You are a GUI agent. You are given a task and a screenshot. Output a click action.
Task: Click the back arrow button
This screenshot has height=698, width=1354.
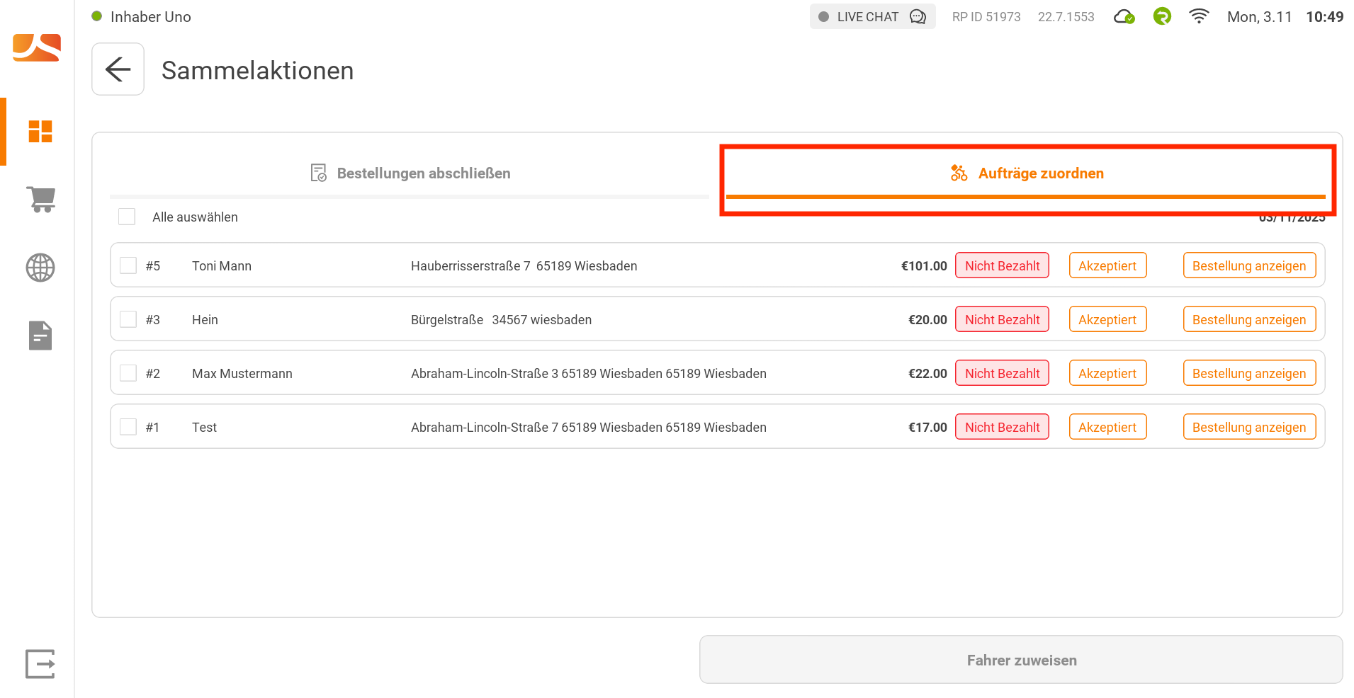[x=118, y=69]
